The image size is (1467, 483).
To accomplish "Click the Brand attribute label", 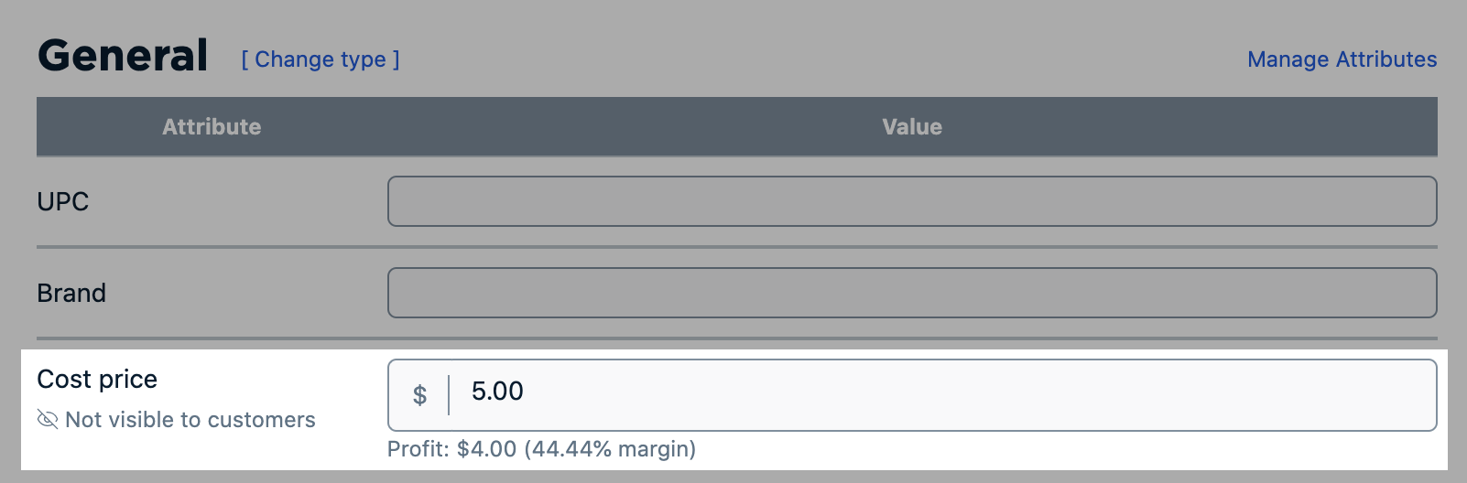I will (71, 294).
